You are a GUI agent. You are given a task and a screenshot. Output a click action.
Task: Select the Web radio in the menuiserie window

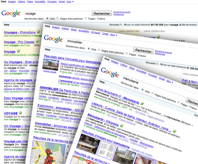[x=142, y=89]
